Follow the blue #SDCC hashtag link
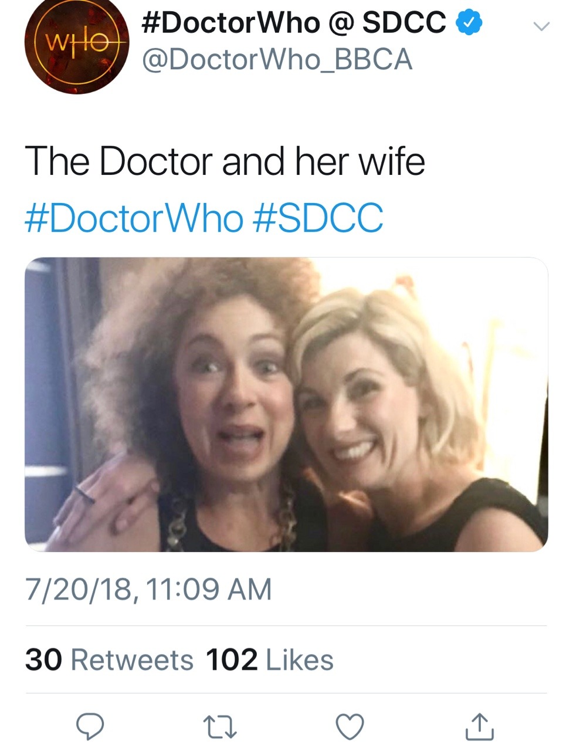The height and width of the screenshot is (751, 573). point(317,218)
